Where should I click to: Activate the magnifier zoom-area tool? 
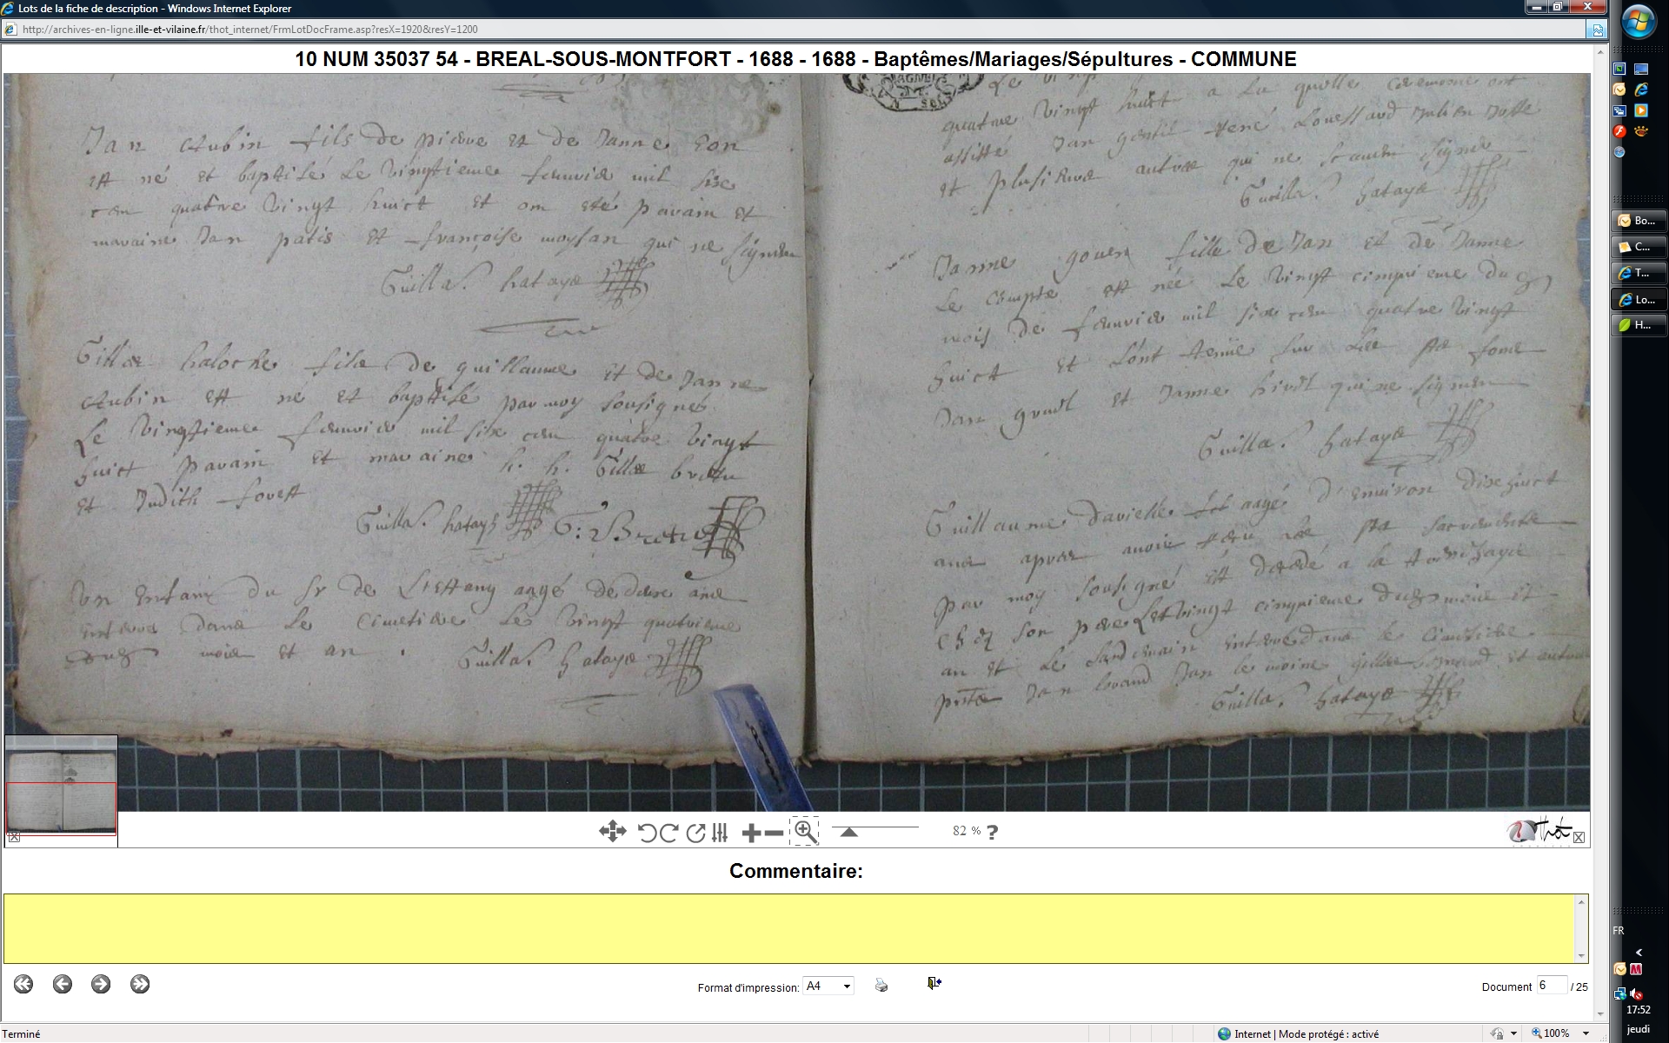[x=805, y=832]
